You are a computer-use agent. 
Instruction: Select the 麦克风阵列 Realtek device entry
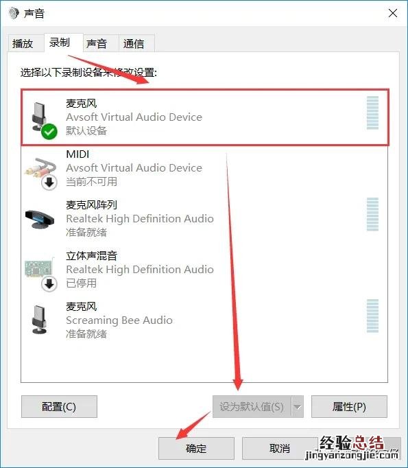pyautogui.click(x=204, y=218)
